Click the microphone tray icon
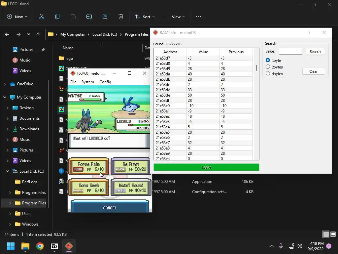 pyautogui.click(x=281, y=246)
